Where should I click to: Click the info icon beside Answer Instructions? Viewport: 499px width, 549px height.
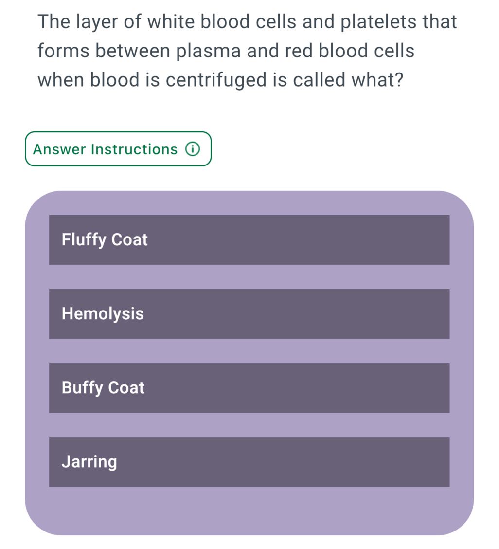[x=193, y=149]
